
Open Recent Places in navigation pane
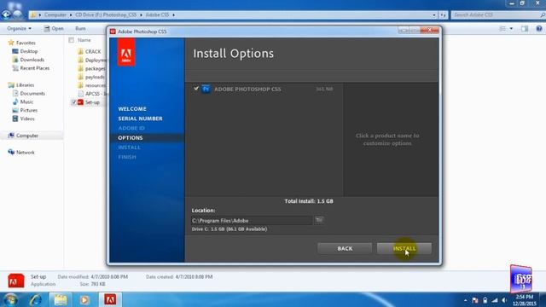click(x=34, y=68)
